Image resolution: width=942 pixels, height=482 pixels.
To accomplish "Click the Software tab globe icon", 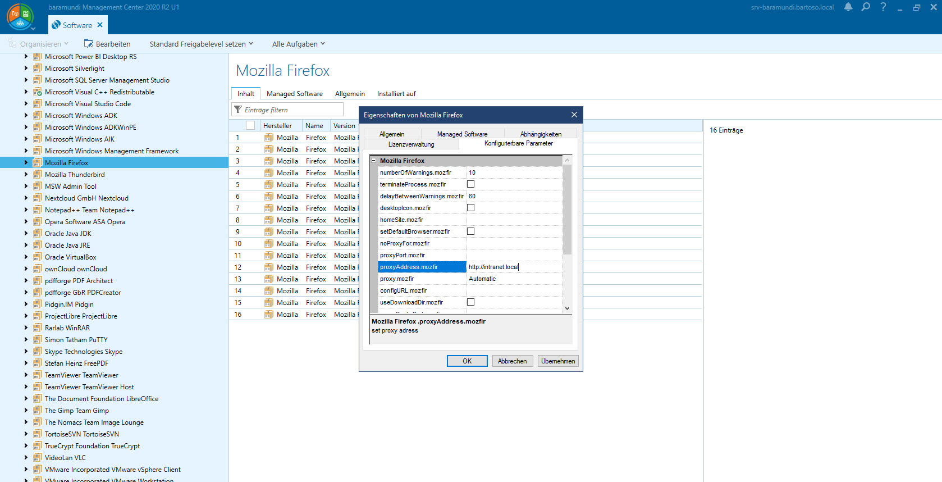I will tap(56, 25).
